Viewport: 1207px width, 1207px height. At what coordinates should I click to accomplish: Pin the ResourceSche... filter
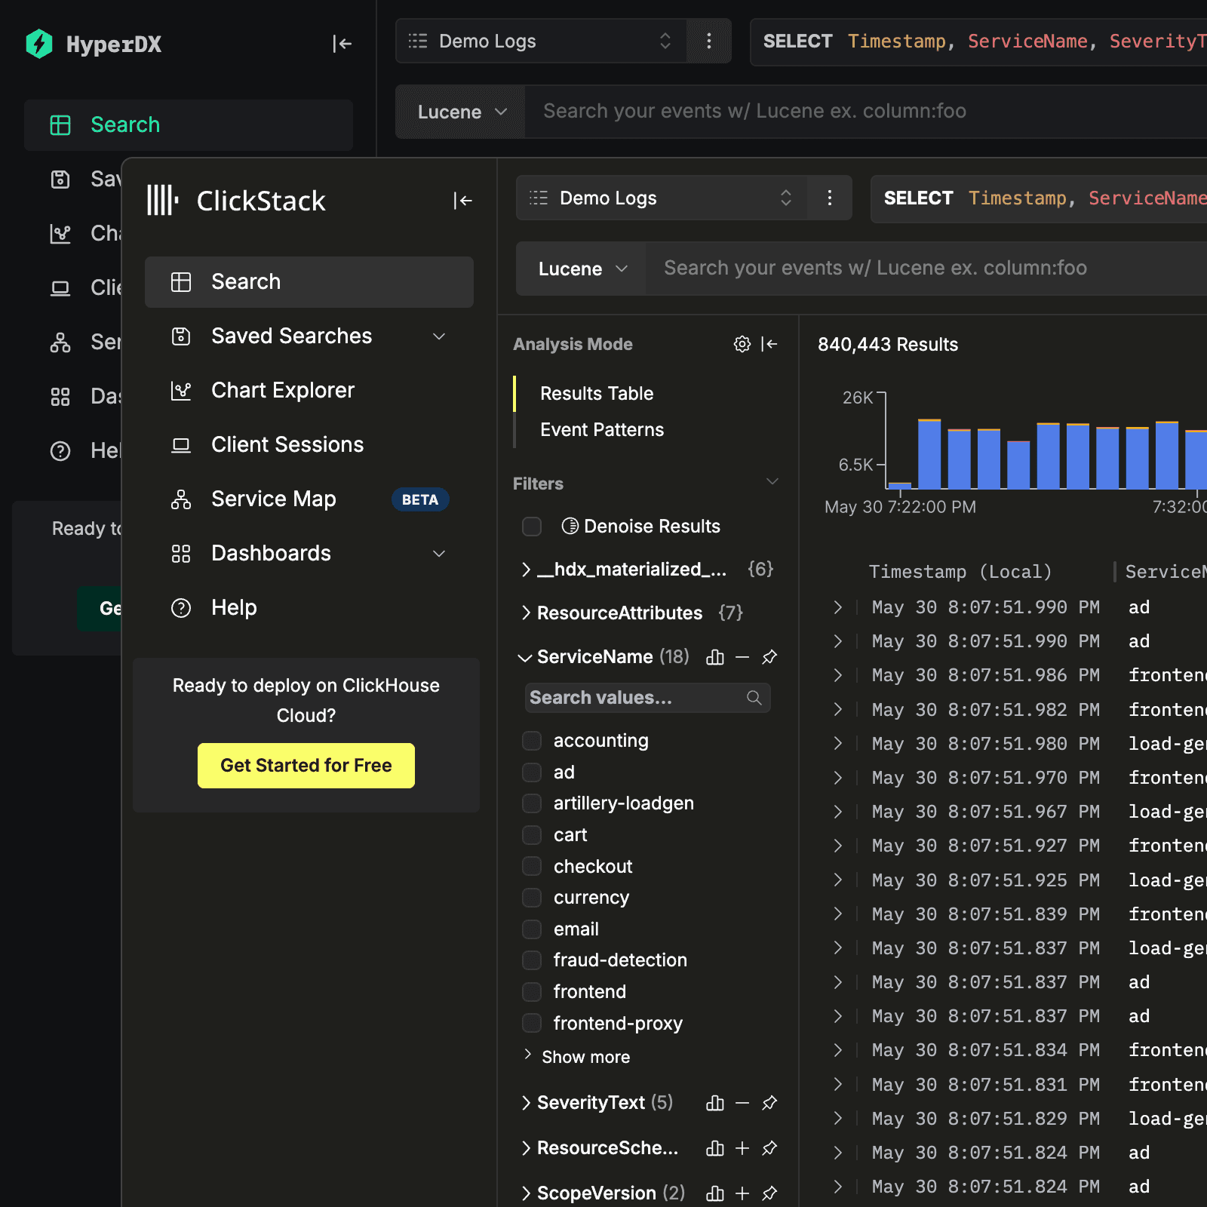point(769,1148)
